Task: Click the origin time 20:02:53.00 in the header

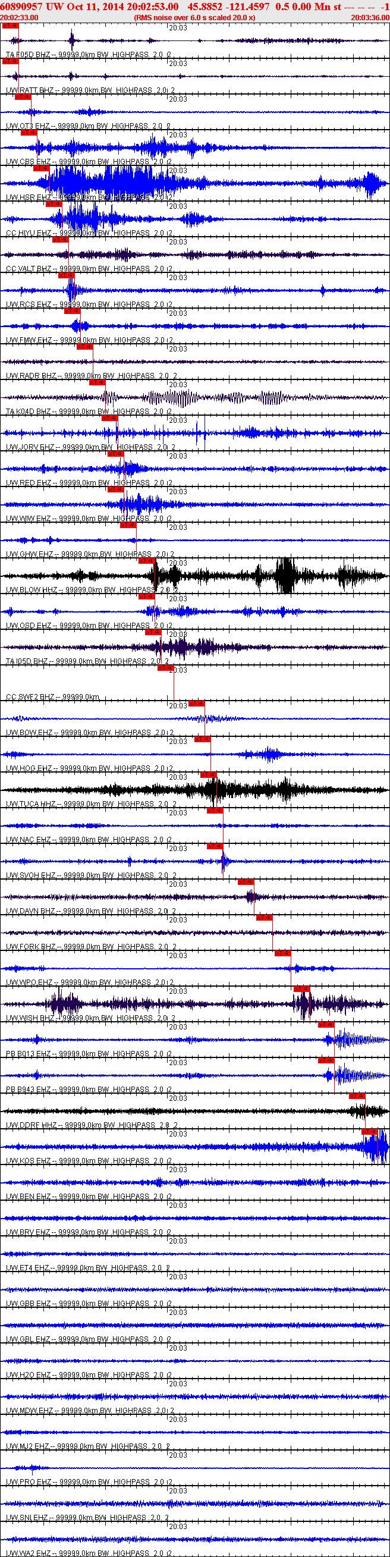Action: [152, 6]
